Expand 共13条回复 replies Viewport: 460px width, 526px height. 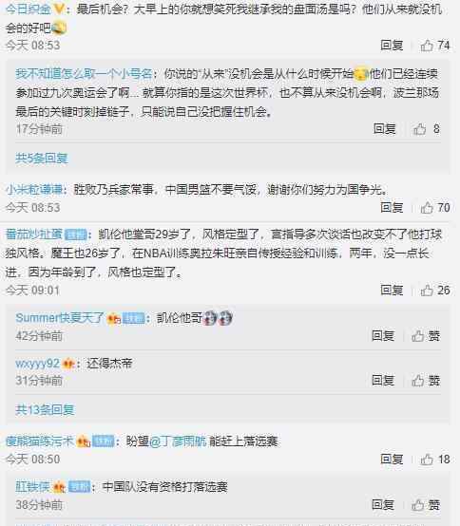point(45,409)
